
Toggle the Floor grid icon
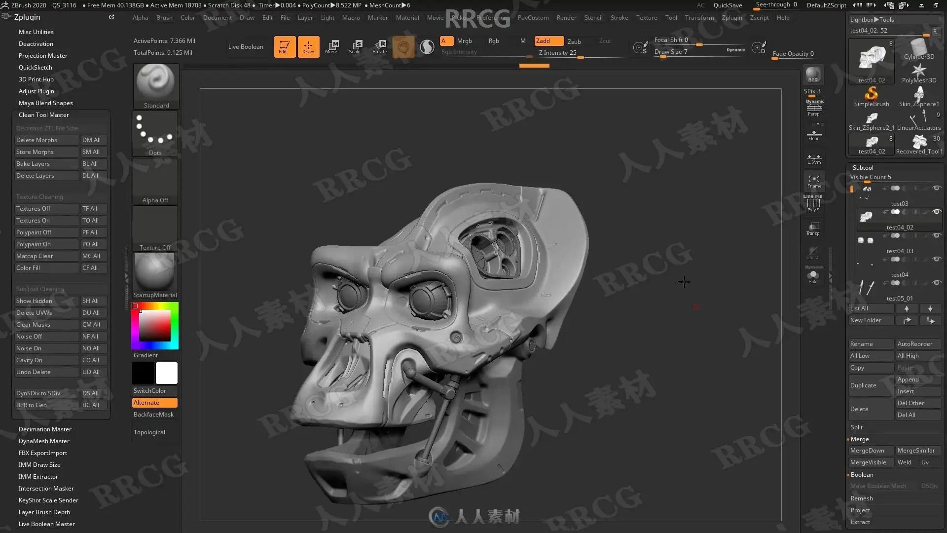[x=813, y=134]
